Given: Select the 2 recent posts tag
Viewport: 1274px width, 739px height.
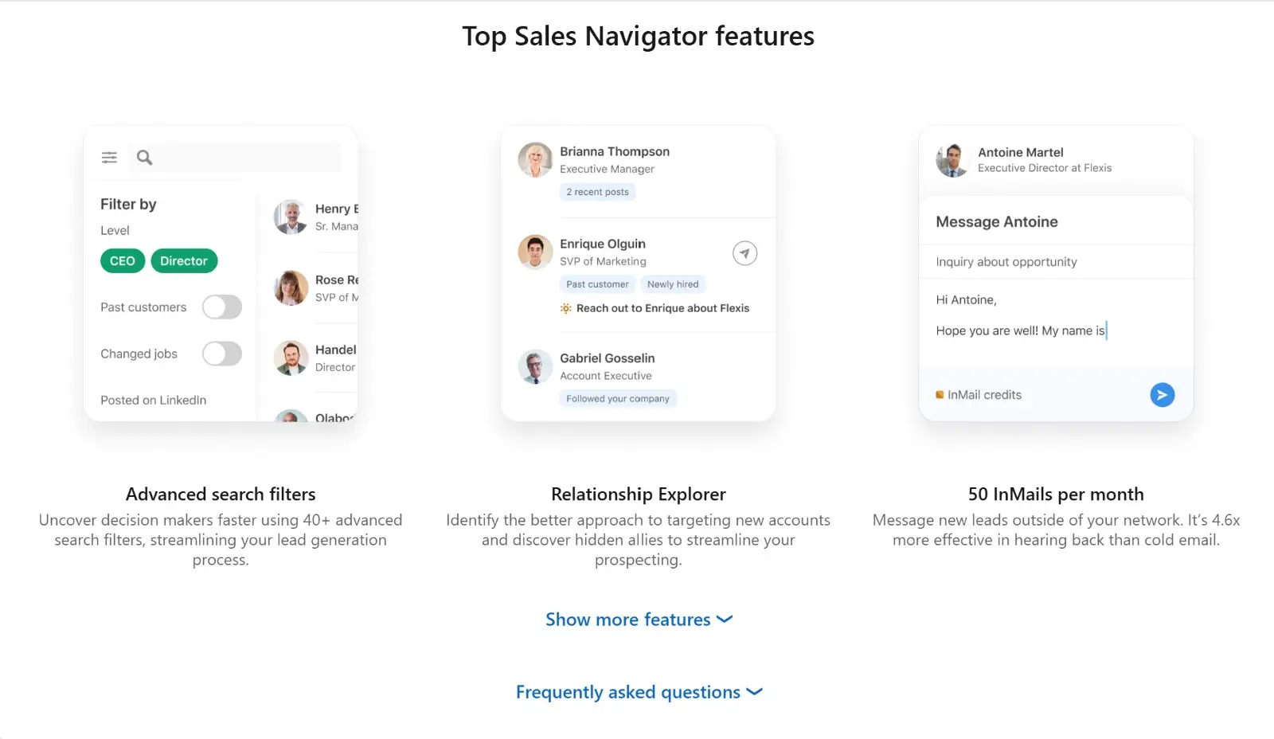Looking at the screenshot, I should pos(597,192).
